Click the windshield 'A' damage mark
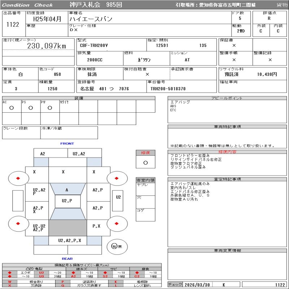Screen dimensions: 289x289 click(x=67, y=190)
